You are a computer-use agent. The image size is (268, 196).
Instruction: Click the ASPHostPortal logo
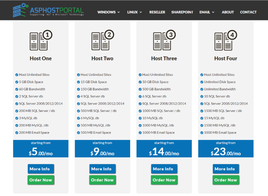point(48,10)
